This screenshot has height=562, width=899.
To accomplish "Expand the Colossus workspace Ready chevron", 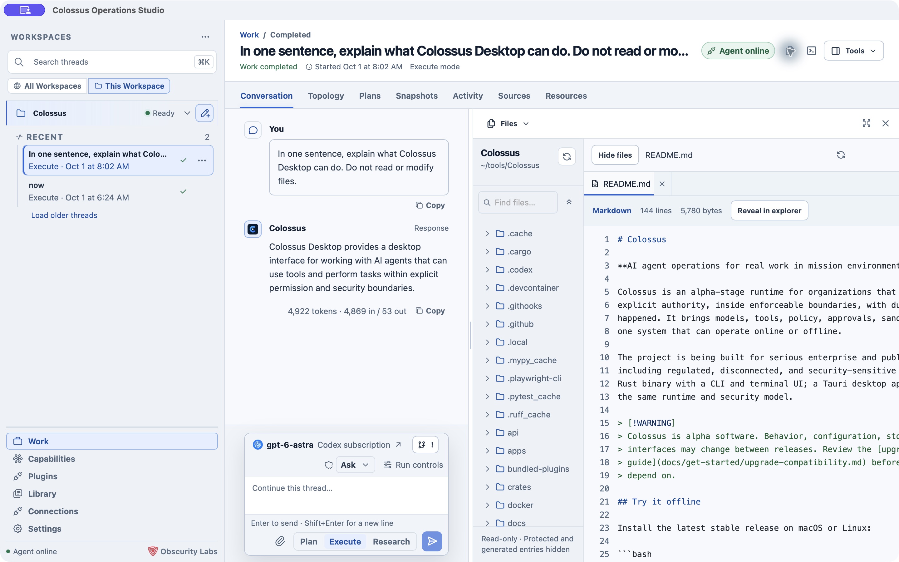I will (x=187, y=113).
